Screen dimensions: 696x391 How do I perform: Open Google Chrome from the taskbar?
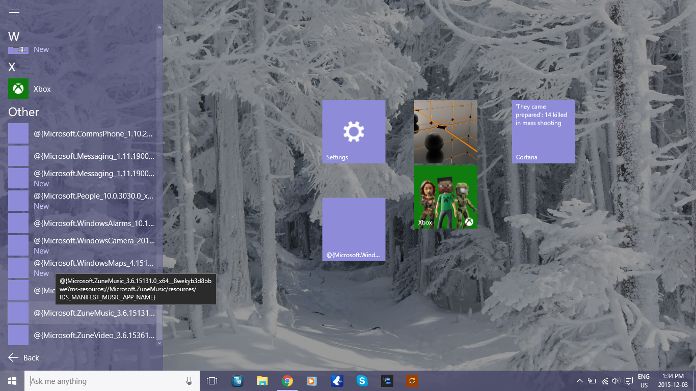pos(287,380)
